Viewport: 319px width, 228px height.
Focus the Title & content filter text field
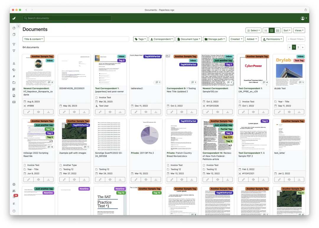87,39
